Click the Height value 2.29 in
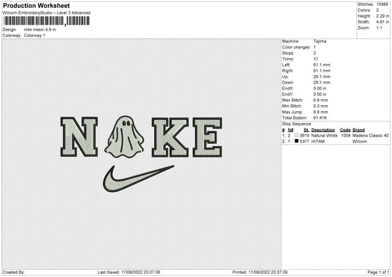 pos(382,16)
